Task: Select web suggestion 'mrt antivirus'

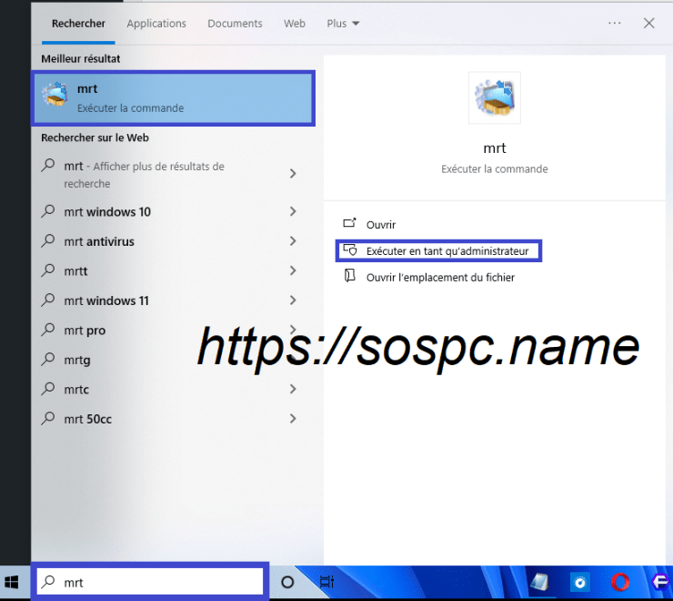Action: point(99,241)
